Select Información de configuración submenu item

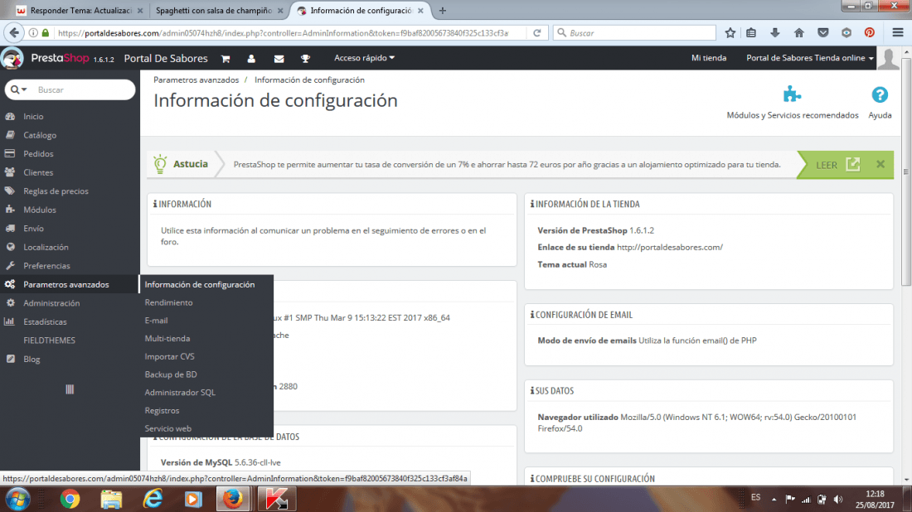click(200, 285)
